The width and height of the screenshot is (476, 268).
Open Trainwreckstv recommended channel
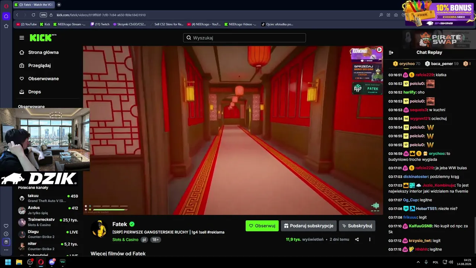48,222
